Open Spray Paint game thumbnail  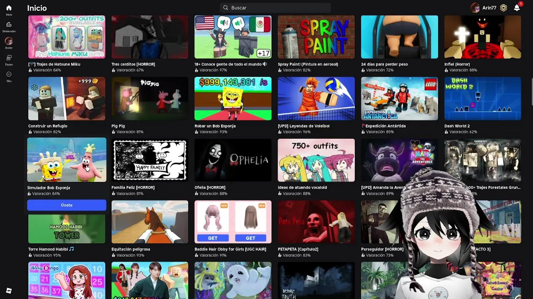(316, 37)
